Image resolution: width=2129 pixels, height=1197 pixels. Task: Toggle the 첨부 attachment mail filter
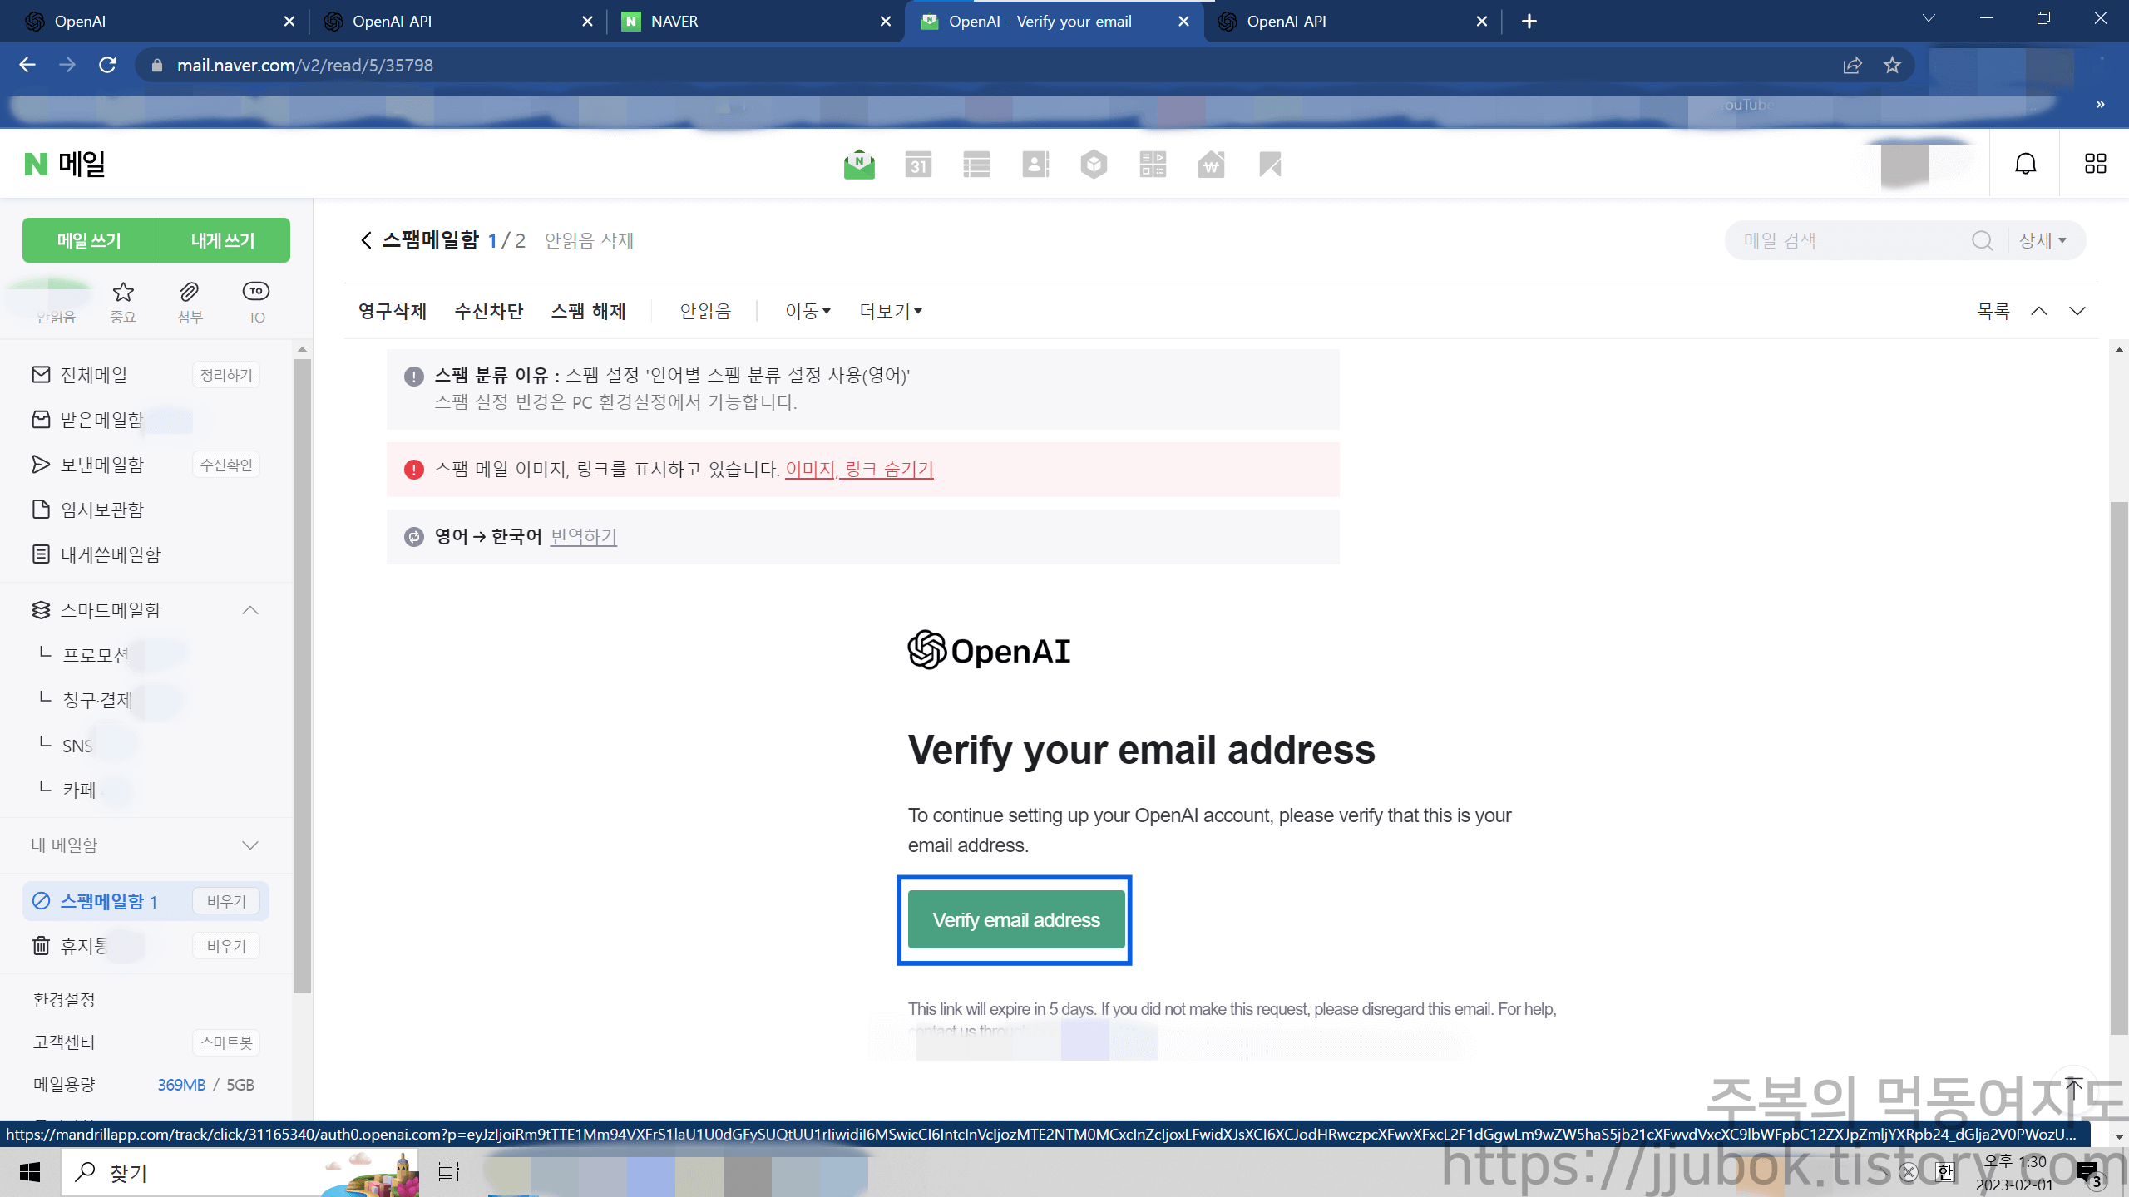click(189, 301)
